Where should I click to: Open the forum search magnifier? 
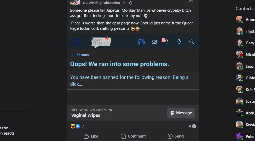tap(192, 42)
